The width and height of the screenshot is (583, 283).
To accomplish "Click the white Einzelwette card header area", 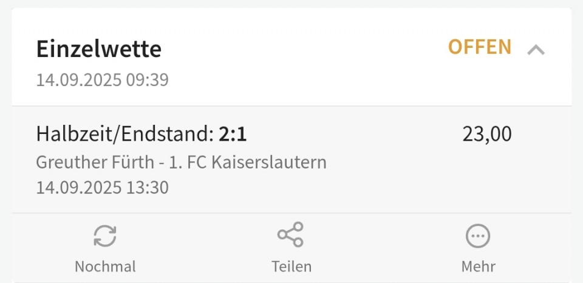I will tap(291, 57).
